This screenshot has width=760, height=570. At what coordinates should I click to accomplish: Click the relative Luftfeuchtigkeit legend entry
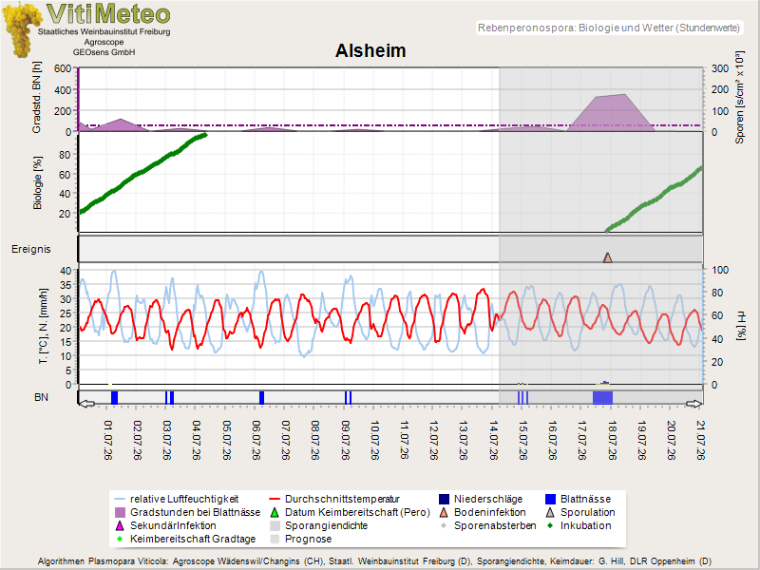coord(177,500)
